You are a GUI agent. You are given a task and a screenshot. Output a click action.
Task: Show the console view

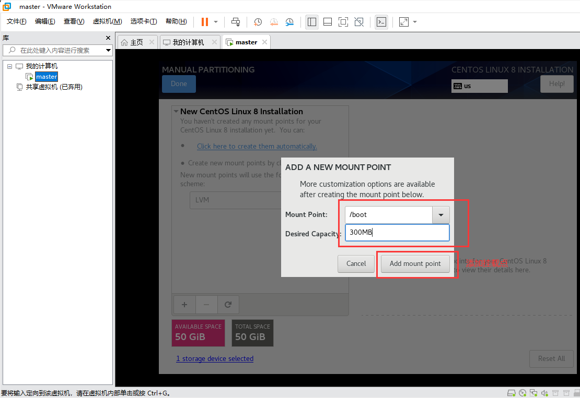point(381,22)
